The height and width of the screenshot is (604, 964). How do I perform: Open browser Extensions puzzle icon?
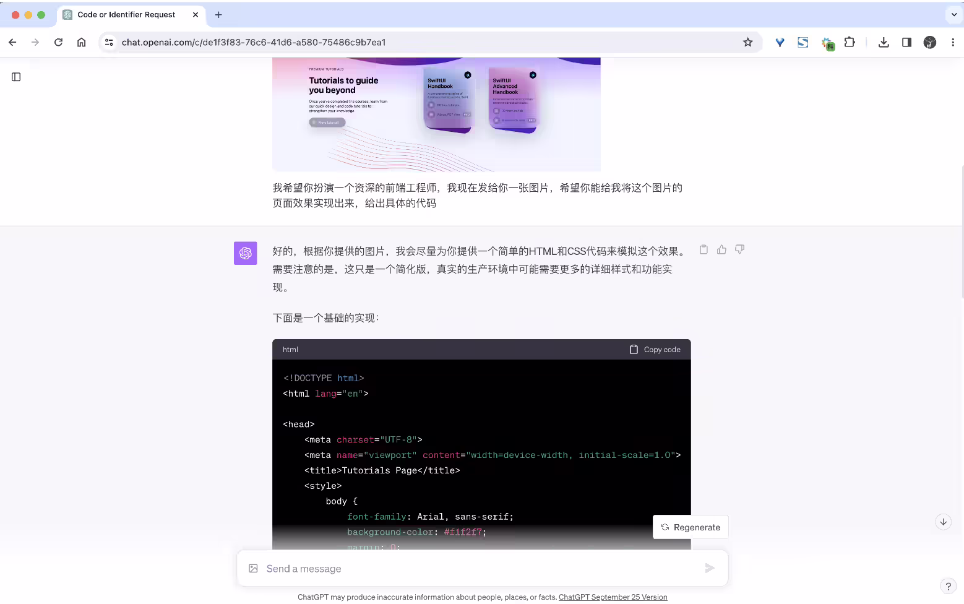tap(850, 42)
